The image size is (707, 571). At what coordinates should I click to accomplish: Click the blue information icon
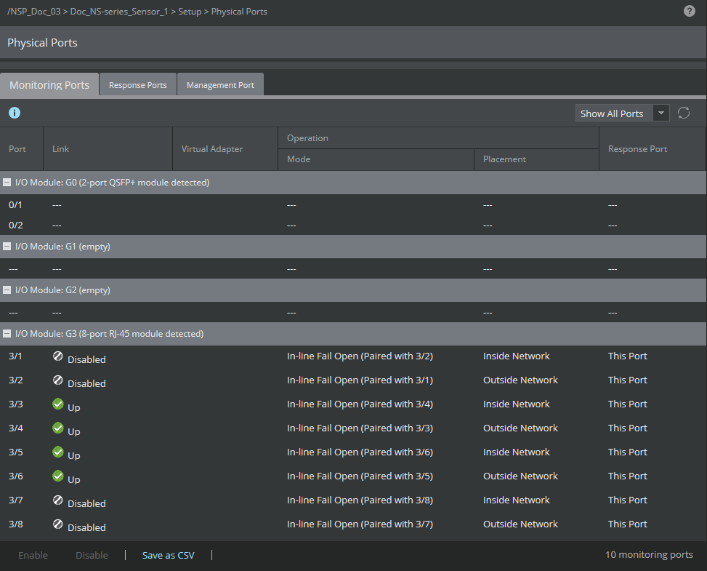(15, 113)
